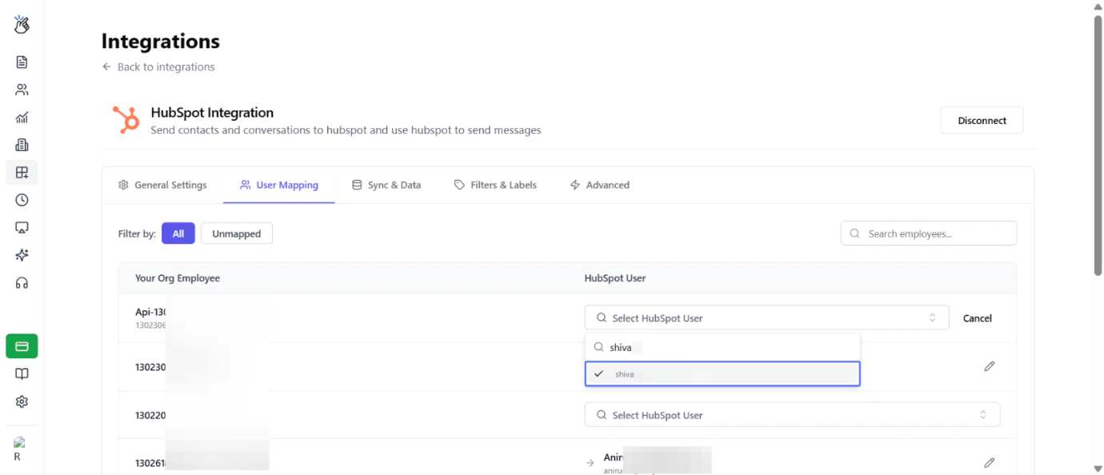Open the Filters & Labels tab

(495, 185)
